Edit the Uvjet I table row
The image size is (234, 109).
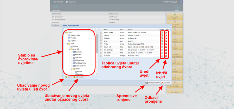(x=162, y=41)
